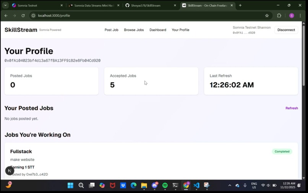Disconnect the wallet
This screenshot has height=193, width=308.
click(286, 30)
